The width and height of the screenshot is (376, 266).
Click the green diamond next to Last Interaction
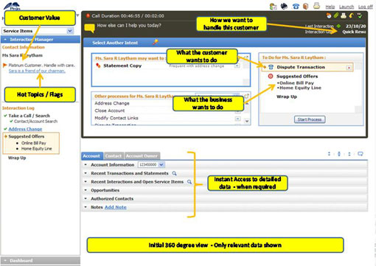pyautogui.click(x=338, y=26)
